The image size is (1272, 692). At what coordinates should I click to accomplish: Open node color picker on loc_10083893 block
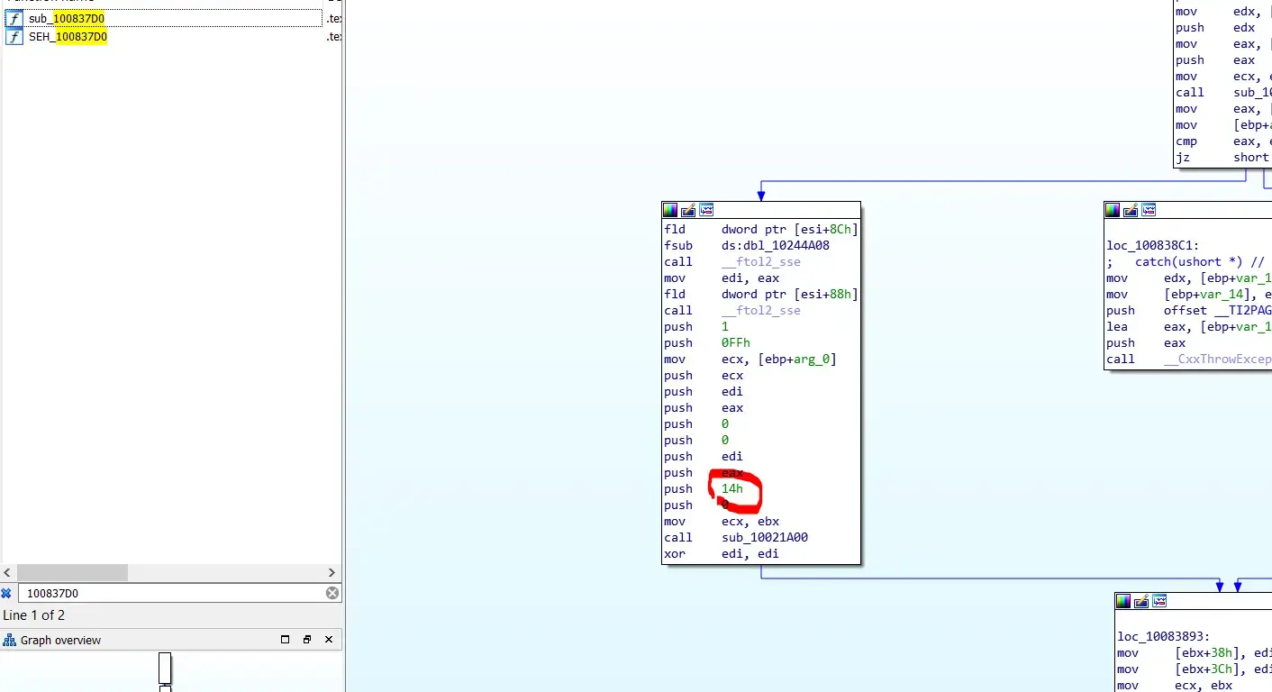[x=1123, y=601]
